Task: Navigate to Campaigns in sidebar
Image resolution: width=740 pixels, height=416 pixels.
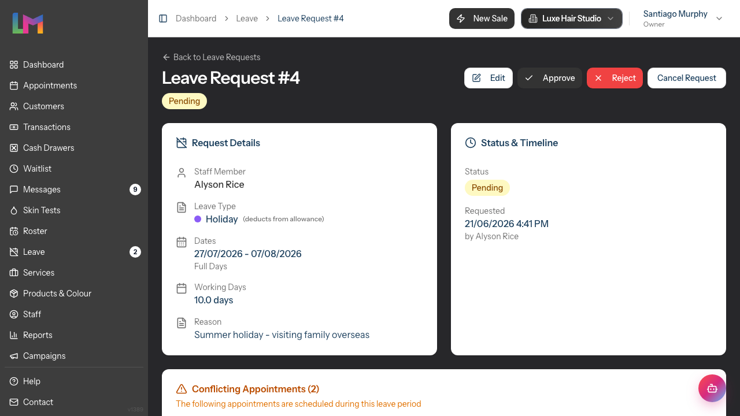Action: coord(74,356)
